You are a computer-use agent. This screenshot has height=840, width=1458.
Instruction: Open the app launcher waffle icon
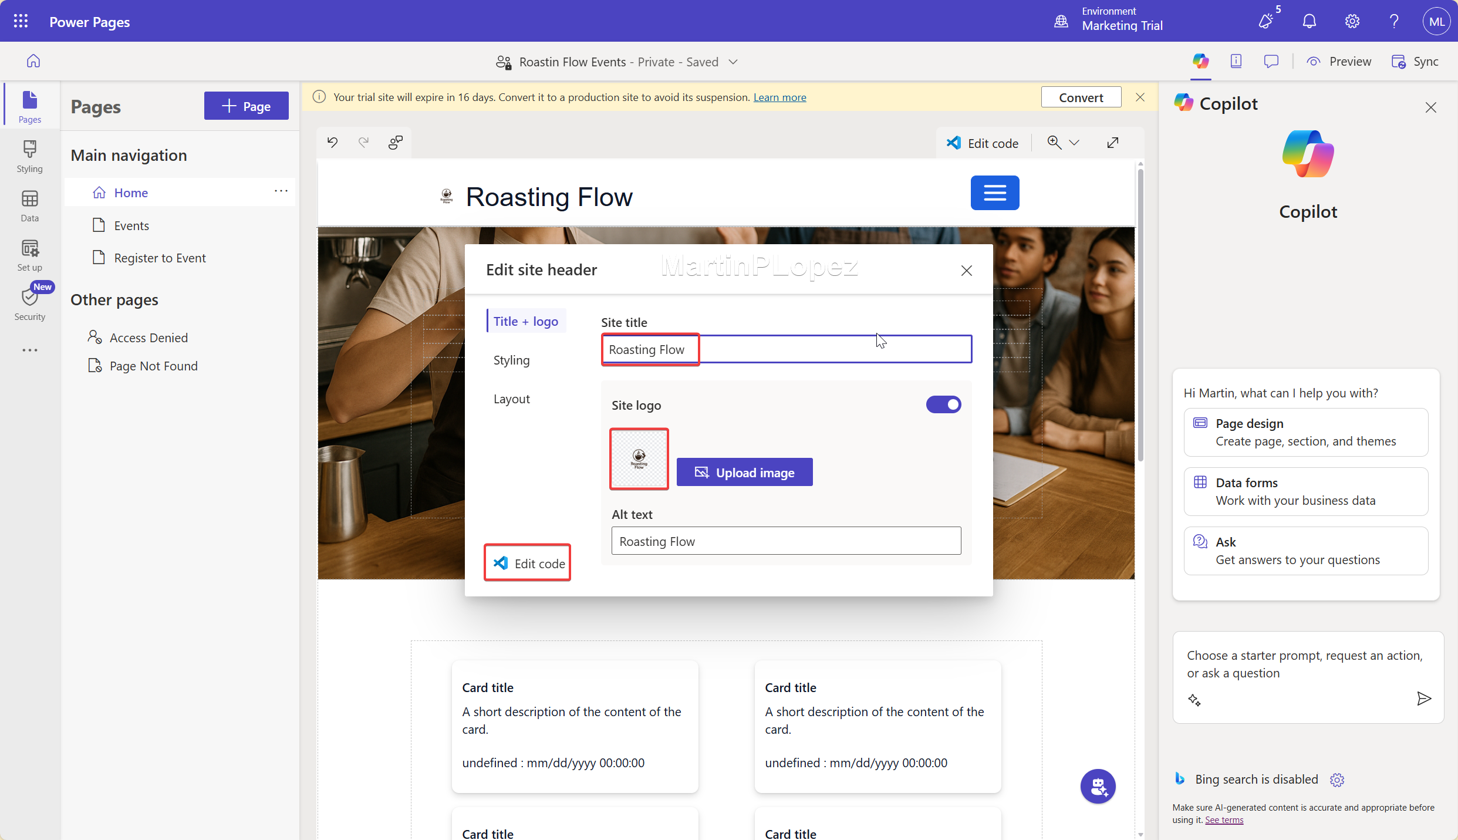pyautogui.click(x=21, y=22)
